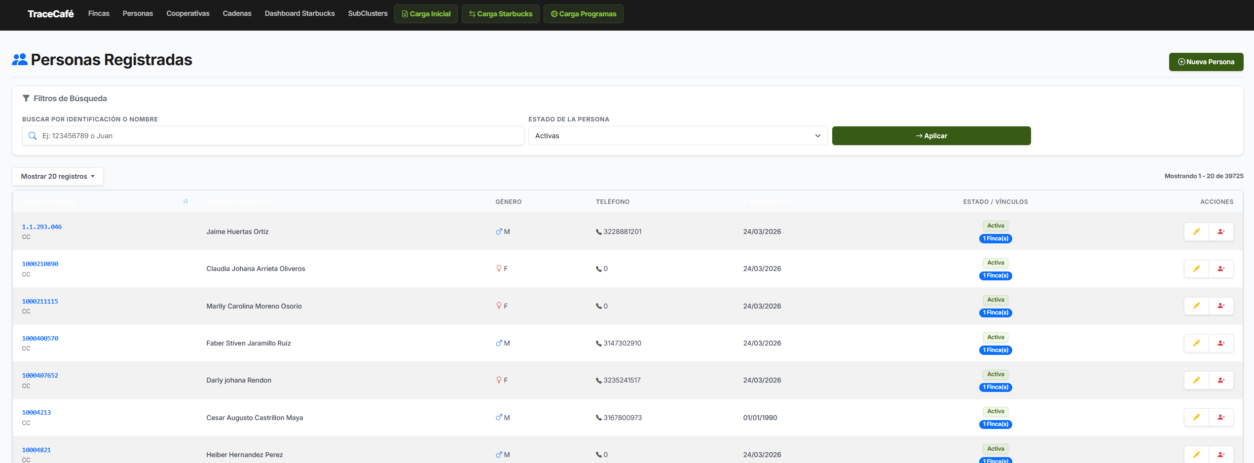Image resolution: width=1254 pixels, height=463 pixels.
Task: Open identification link 1.1.293.046
Action: 42,227
